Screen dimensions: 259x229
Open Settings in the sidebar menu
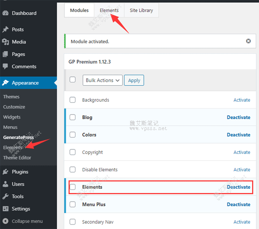21,209
